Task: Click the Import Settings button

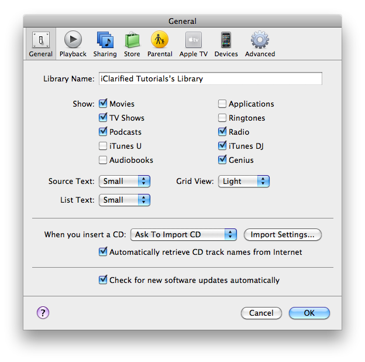Action: 283,234
